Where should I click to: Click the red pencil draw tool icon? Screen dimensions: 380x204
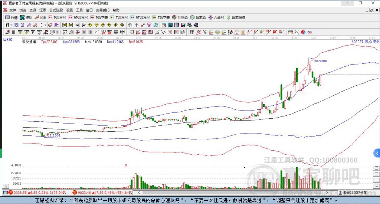[x=7, y=32]
